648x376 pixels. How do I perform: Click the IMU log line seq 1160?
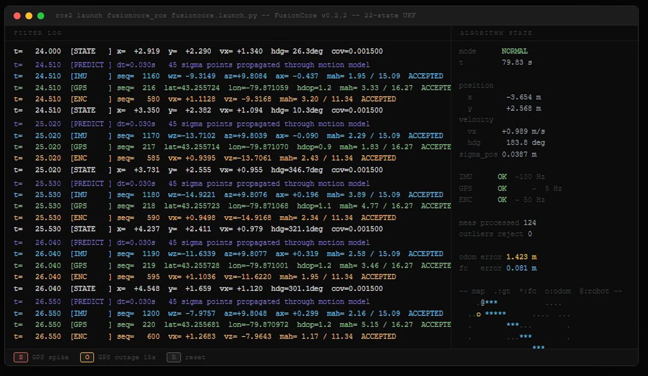pyautogui.click(x=228, y=76)
